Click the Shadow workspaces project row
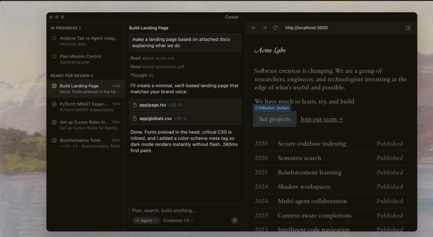Image resolution: width=433 pixels, height=237 pixels. 332,187
